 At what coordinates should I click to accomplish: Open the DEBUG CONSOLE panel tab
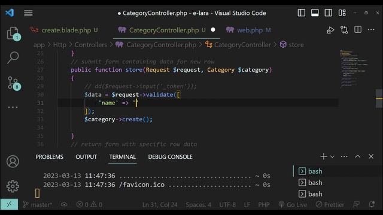tap(170, 157)
